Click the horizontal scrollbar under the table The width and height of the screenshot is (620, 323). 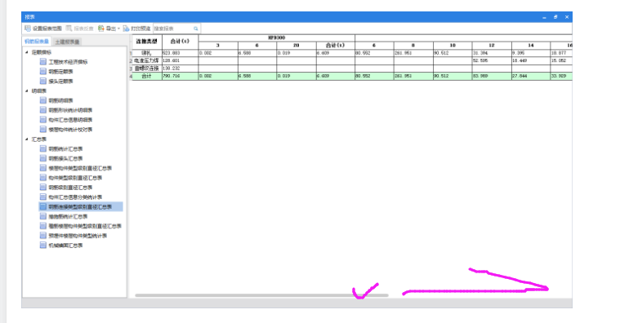(261, 295)
